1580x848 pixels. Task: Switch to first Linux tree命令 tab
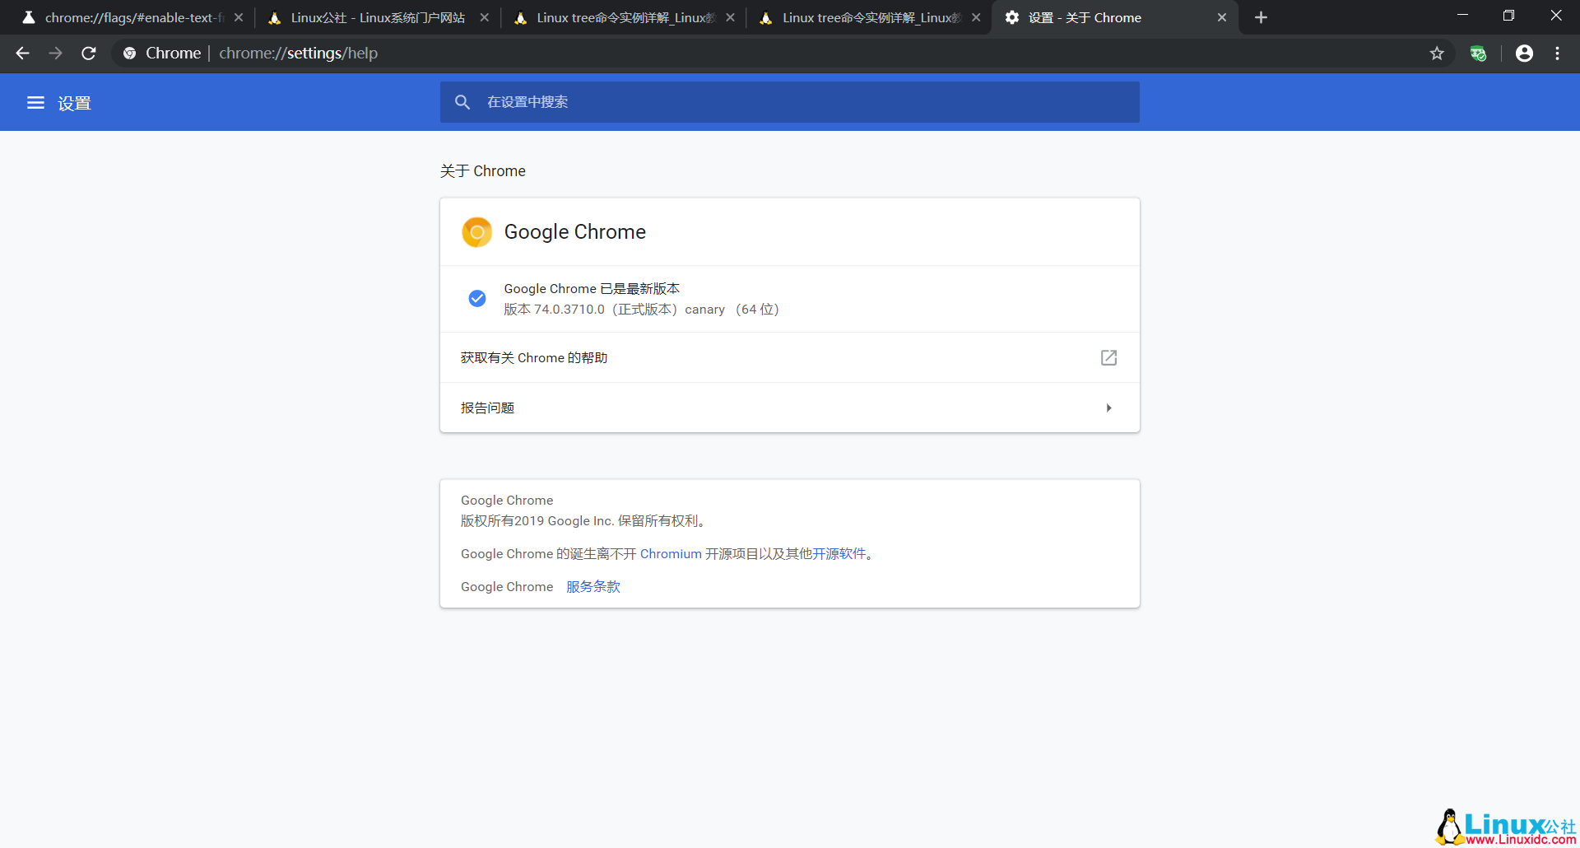(x=623, y=17)
